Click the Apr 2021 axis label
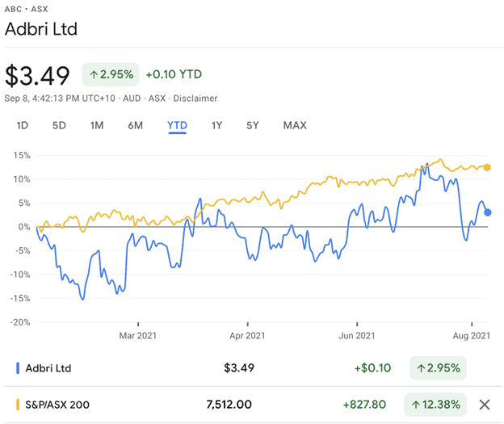This screenshot has width=504, height=424. 247,336
